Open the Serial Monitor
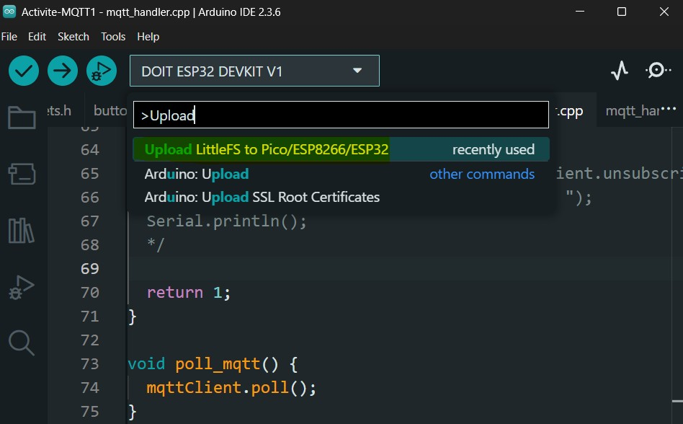Viewport: 683px width, 424px height. click(656, 71)
